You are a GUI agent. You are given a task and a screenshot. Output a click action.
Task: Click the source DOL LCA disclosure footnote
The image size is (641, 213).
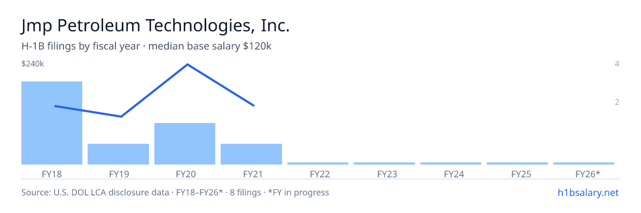click(175, 192)
